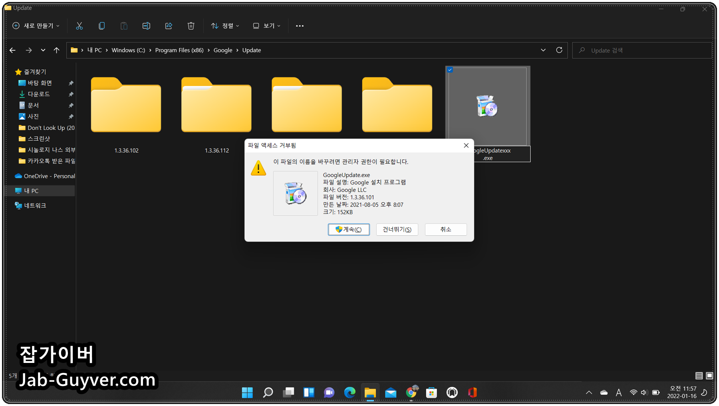Show hidden tray icons chevron

[x=589, y=393]
